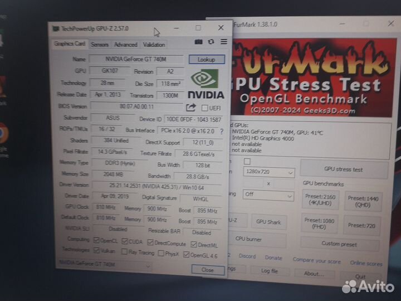401x301 pixels.
Task: Click the Memory Type value DDR3 (Hynix)
Action: [x=120, y=163]
